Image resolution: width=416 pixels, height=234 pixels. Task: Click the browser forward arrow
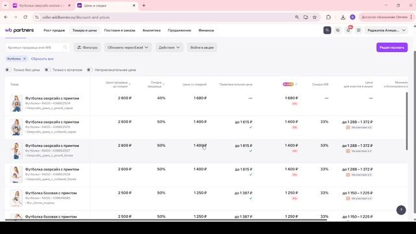coord(16,17)
